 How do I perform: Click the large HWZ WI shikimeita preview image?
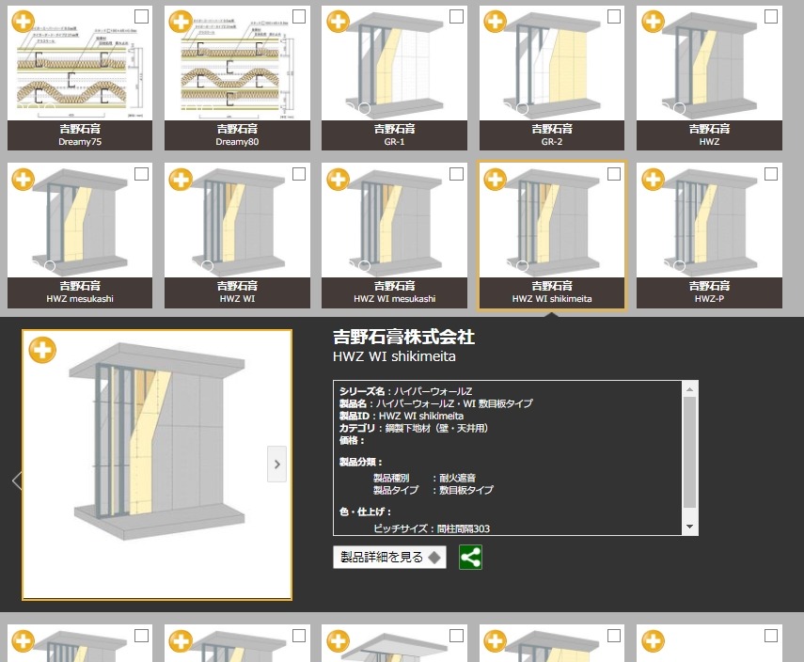click(x=157, y=465)
